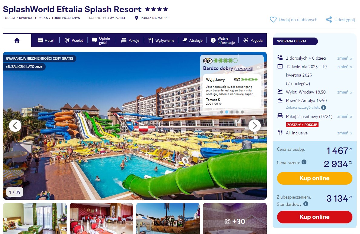This screenshot has width=360, height=234.
Task: Open the home icon tab
Action: 17,41
